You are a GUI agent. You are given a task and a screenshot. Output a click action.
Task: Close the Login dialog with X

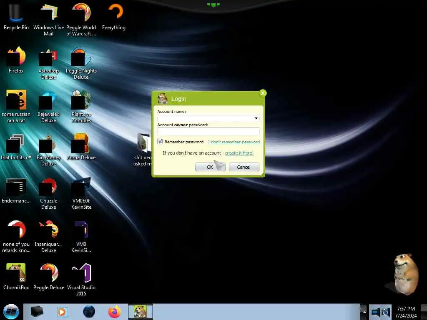tap(263, 93)
